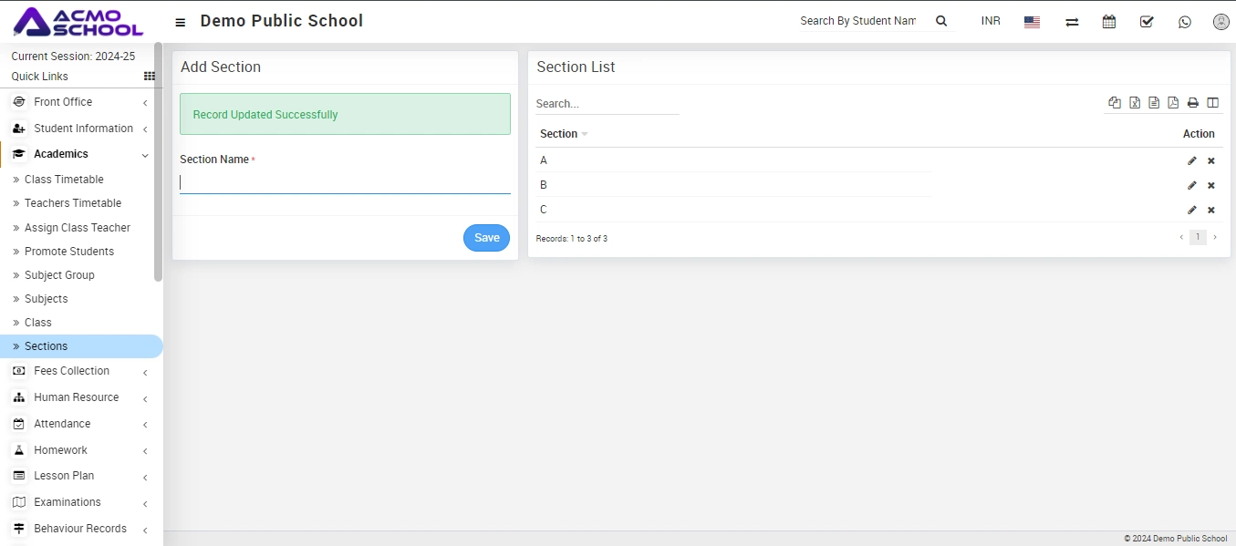Image resolution: width=1236 pixels, height=546 pixels.
Task: Export section list as PDF
Action: [1173, 103]
